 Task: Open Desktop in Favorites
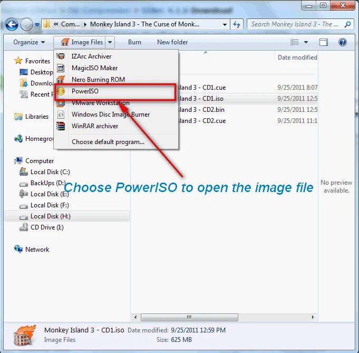(x=42, y=72)
